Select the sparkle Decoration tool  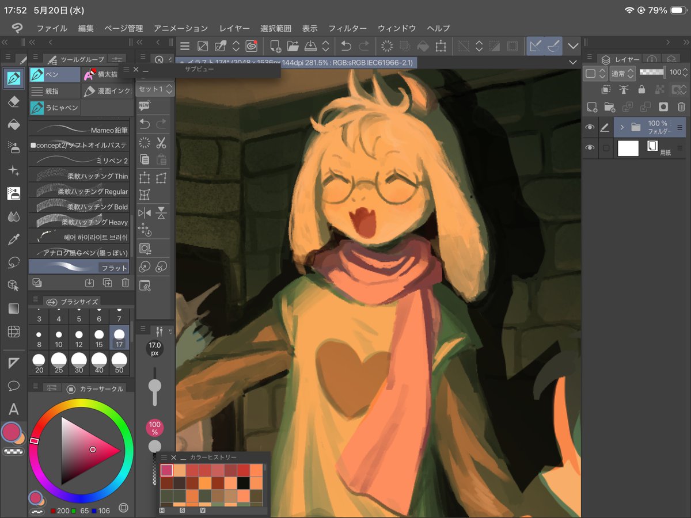pos(13,170)
